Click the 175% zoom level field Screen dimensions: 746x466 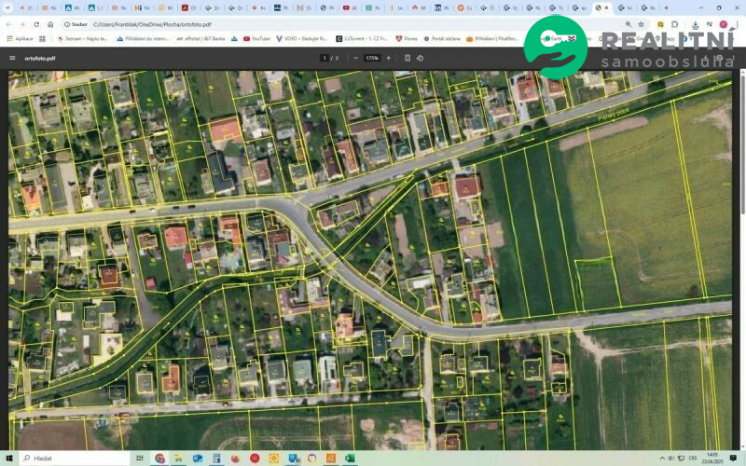tap(372, 58)
